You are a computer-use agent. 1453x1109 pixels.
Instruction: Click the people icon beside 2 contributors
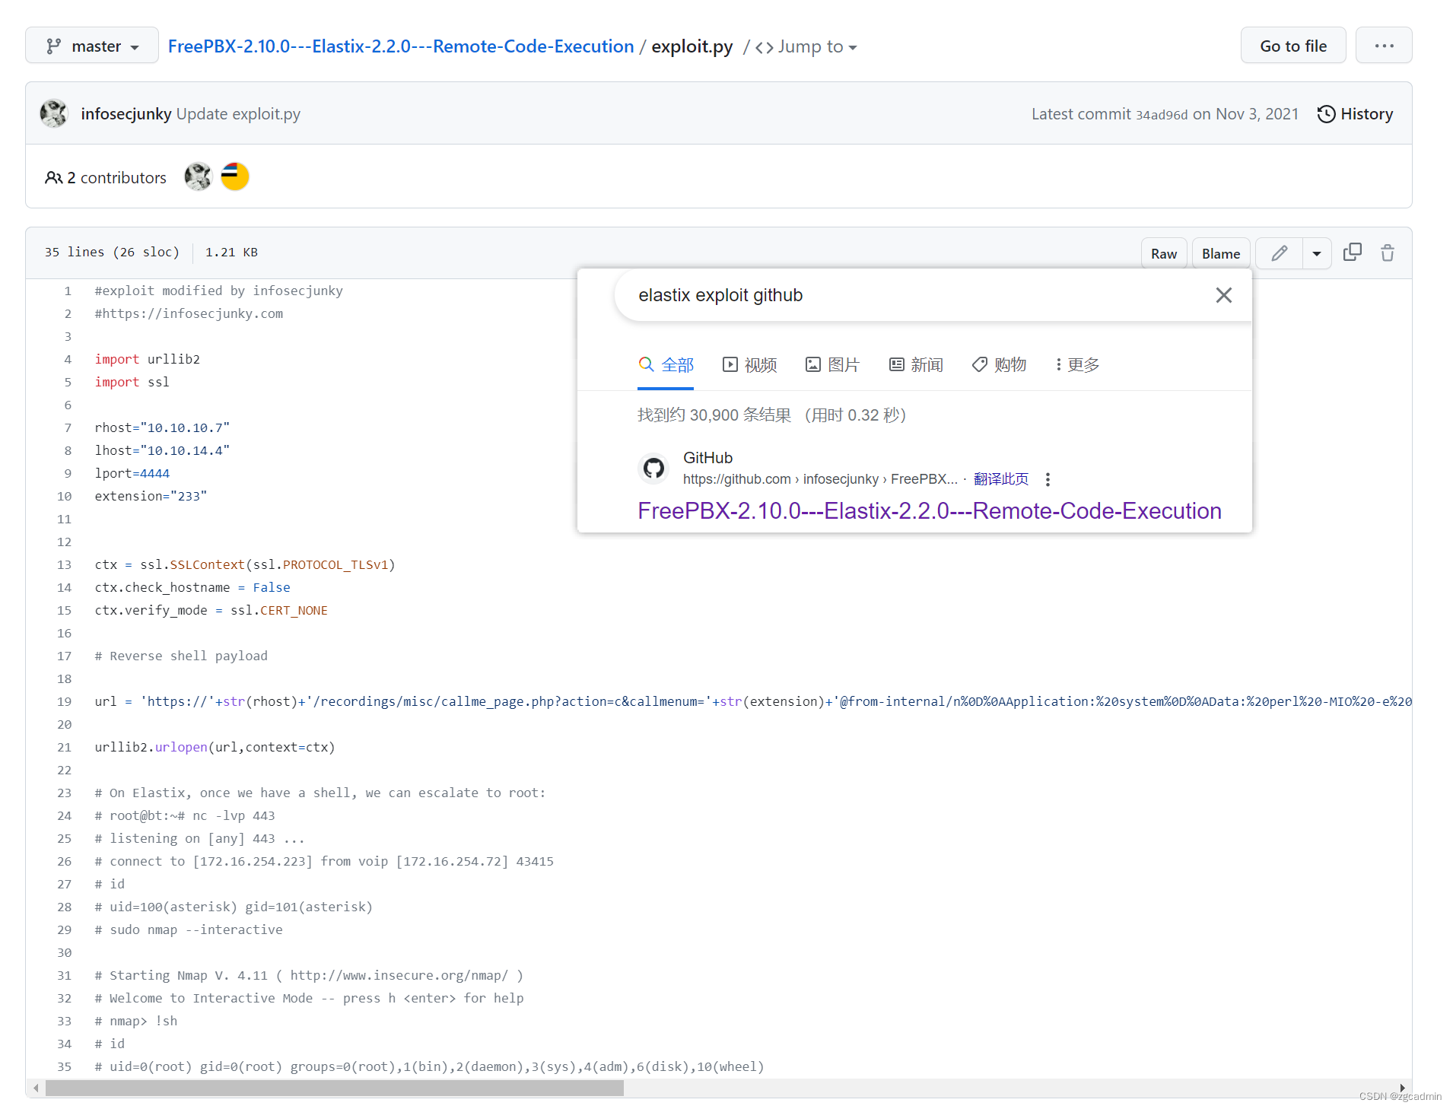pos(53,177)
